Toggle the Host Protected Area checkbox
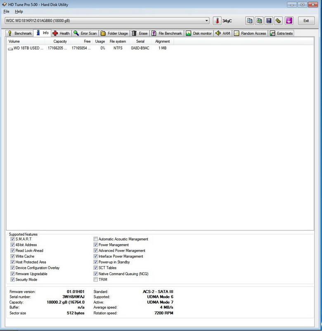The height and width of the screenshot is (331, 322). click(13, 262)
